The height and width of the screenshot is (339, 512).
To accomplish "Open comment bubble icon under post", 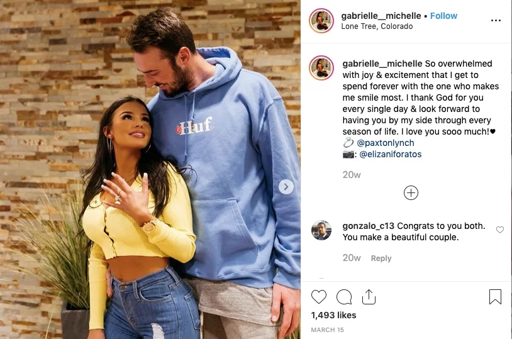I will point(344,297).
